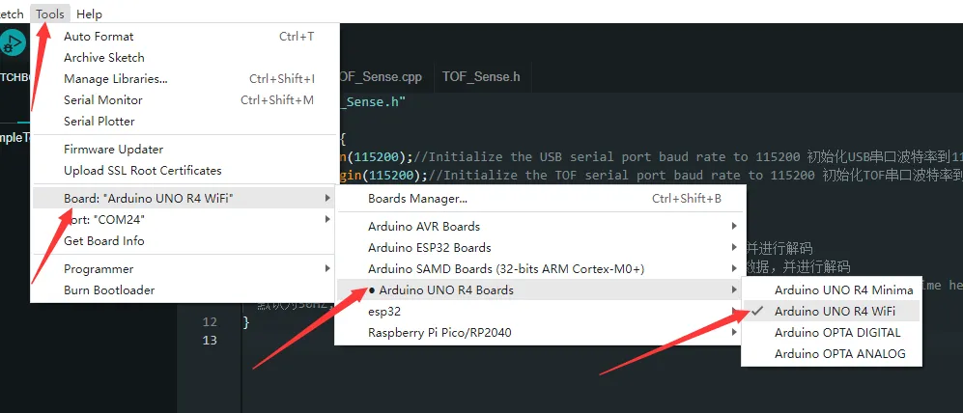Open Manage Libraries from the menu
963x413 pixels.
(115, 79)
